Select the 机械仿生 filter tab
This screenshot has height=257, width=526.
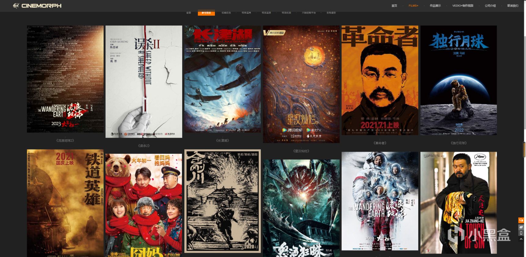tap(226, 13)
